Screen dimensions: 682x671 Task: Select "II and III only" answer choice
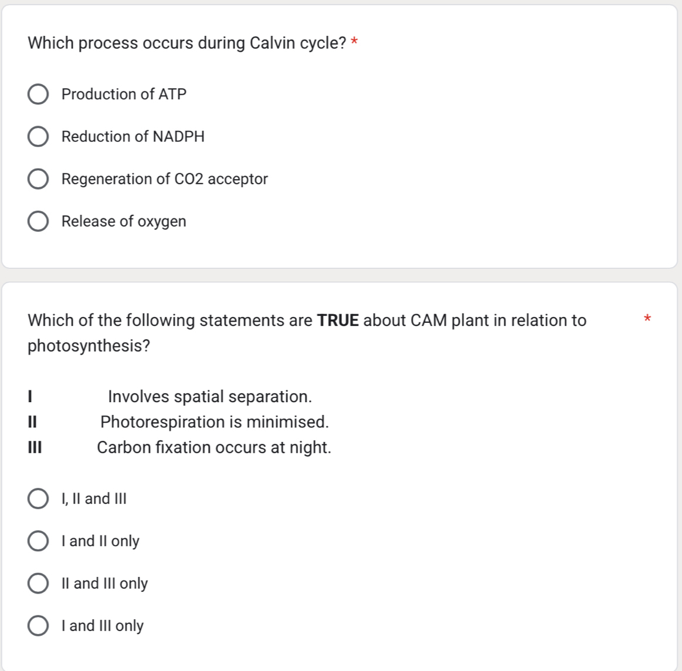(38, 583)
